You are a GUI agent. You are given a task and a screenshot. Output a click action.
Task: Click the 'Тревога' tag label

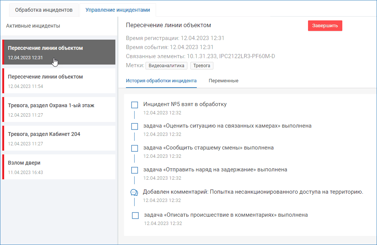click(x=202, y=66)
